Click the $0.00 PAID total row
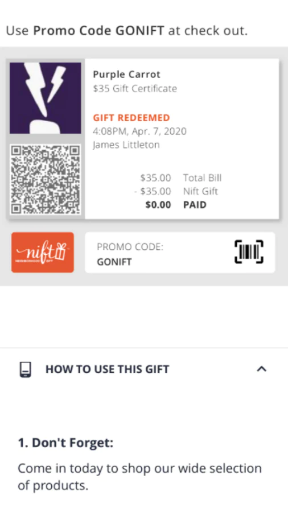 (176, 205)
